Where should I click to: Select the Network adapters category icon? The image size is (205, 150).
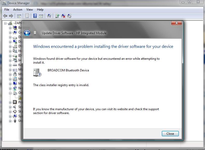[x=15, y=88]
